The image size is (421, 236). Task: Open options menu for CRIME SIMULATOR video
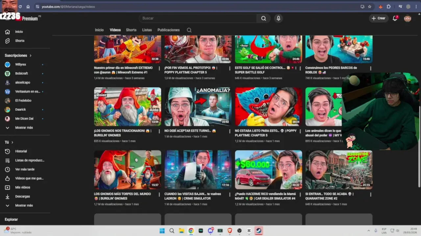(x=230, y=194)
